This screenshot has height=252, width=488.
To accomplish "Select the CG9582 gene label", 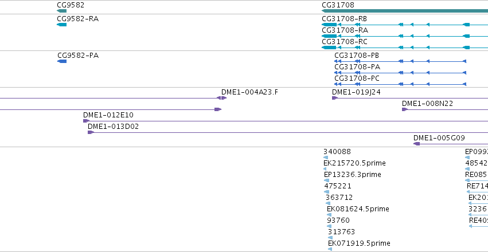I will (71, 5).
